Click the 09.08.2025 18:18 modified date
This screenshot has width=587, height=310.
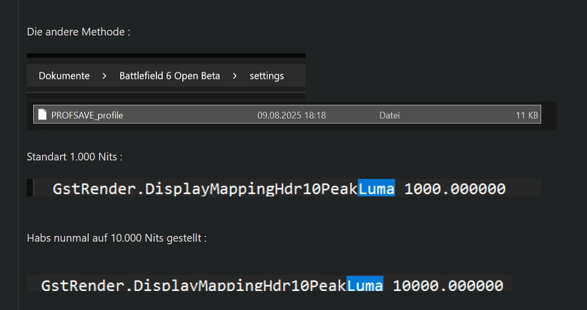(291, 115)
